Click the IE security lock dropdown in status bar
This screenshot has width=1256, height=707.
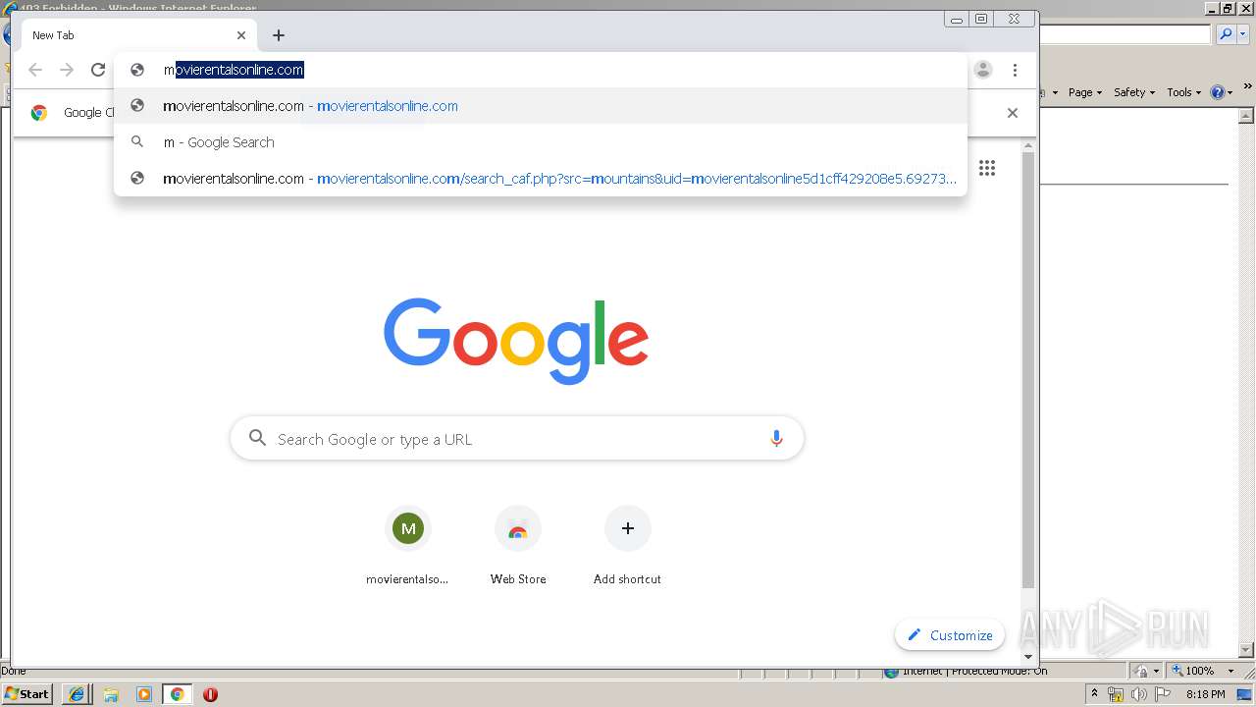click(1147, 671)
